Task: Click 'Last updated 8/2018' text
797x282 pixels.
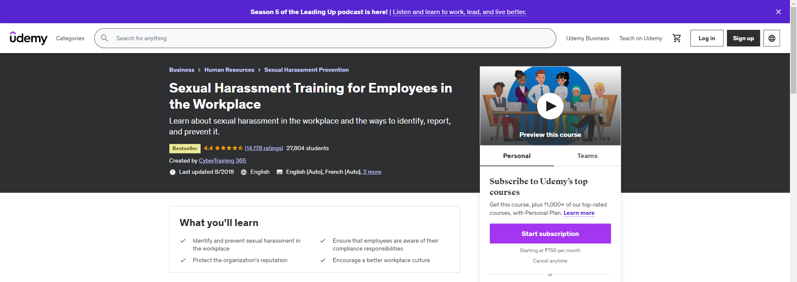Action: tap(206, 172)
